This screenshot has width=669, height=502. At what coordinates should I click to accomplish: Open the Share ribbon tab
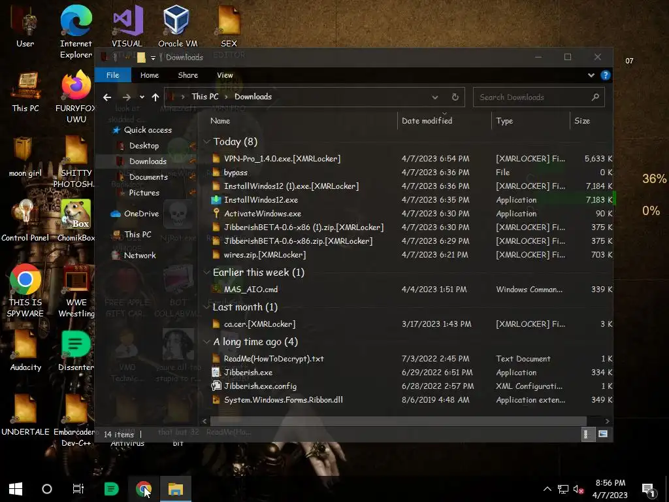pyautogui.click(x=188, y=75)
